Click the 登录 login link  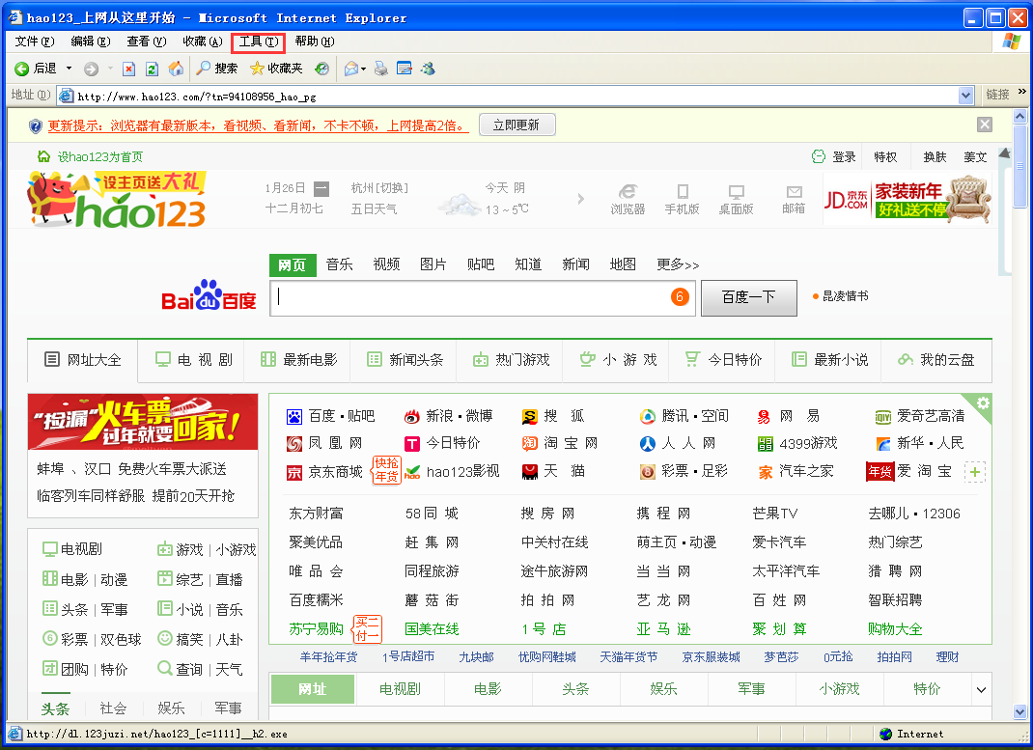843,156
